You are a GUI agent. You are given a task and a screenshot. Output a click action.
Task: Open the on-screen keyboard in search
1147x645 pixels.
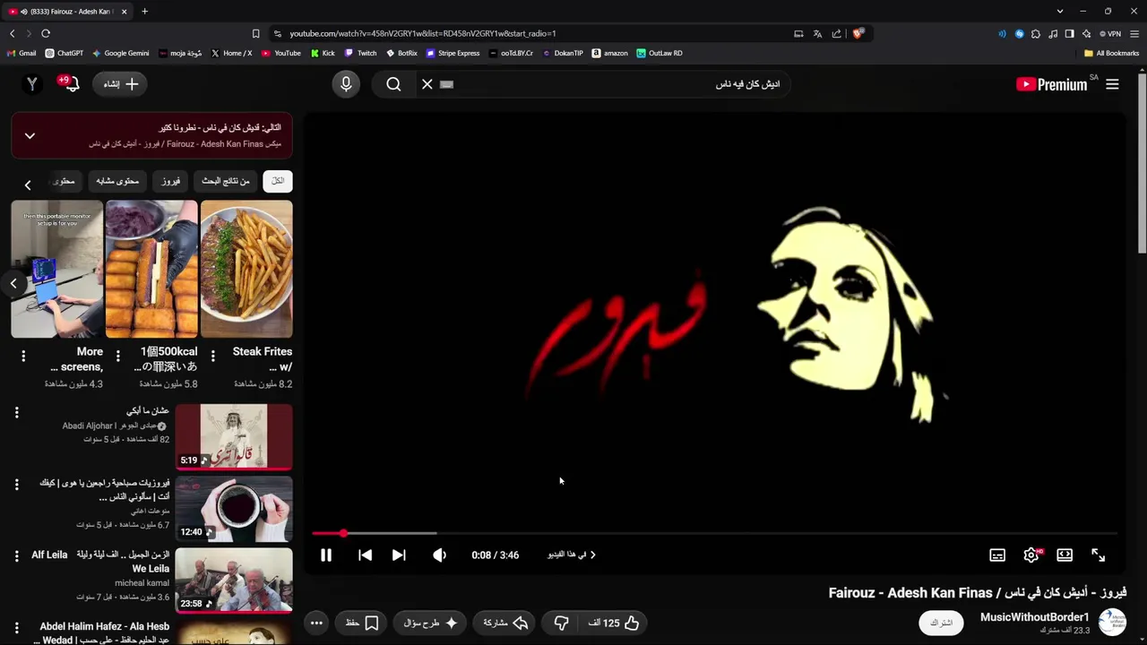447,84
